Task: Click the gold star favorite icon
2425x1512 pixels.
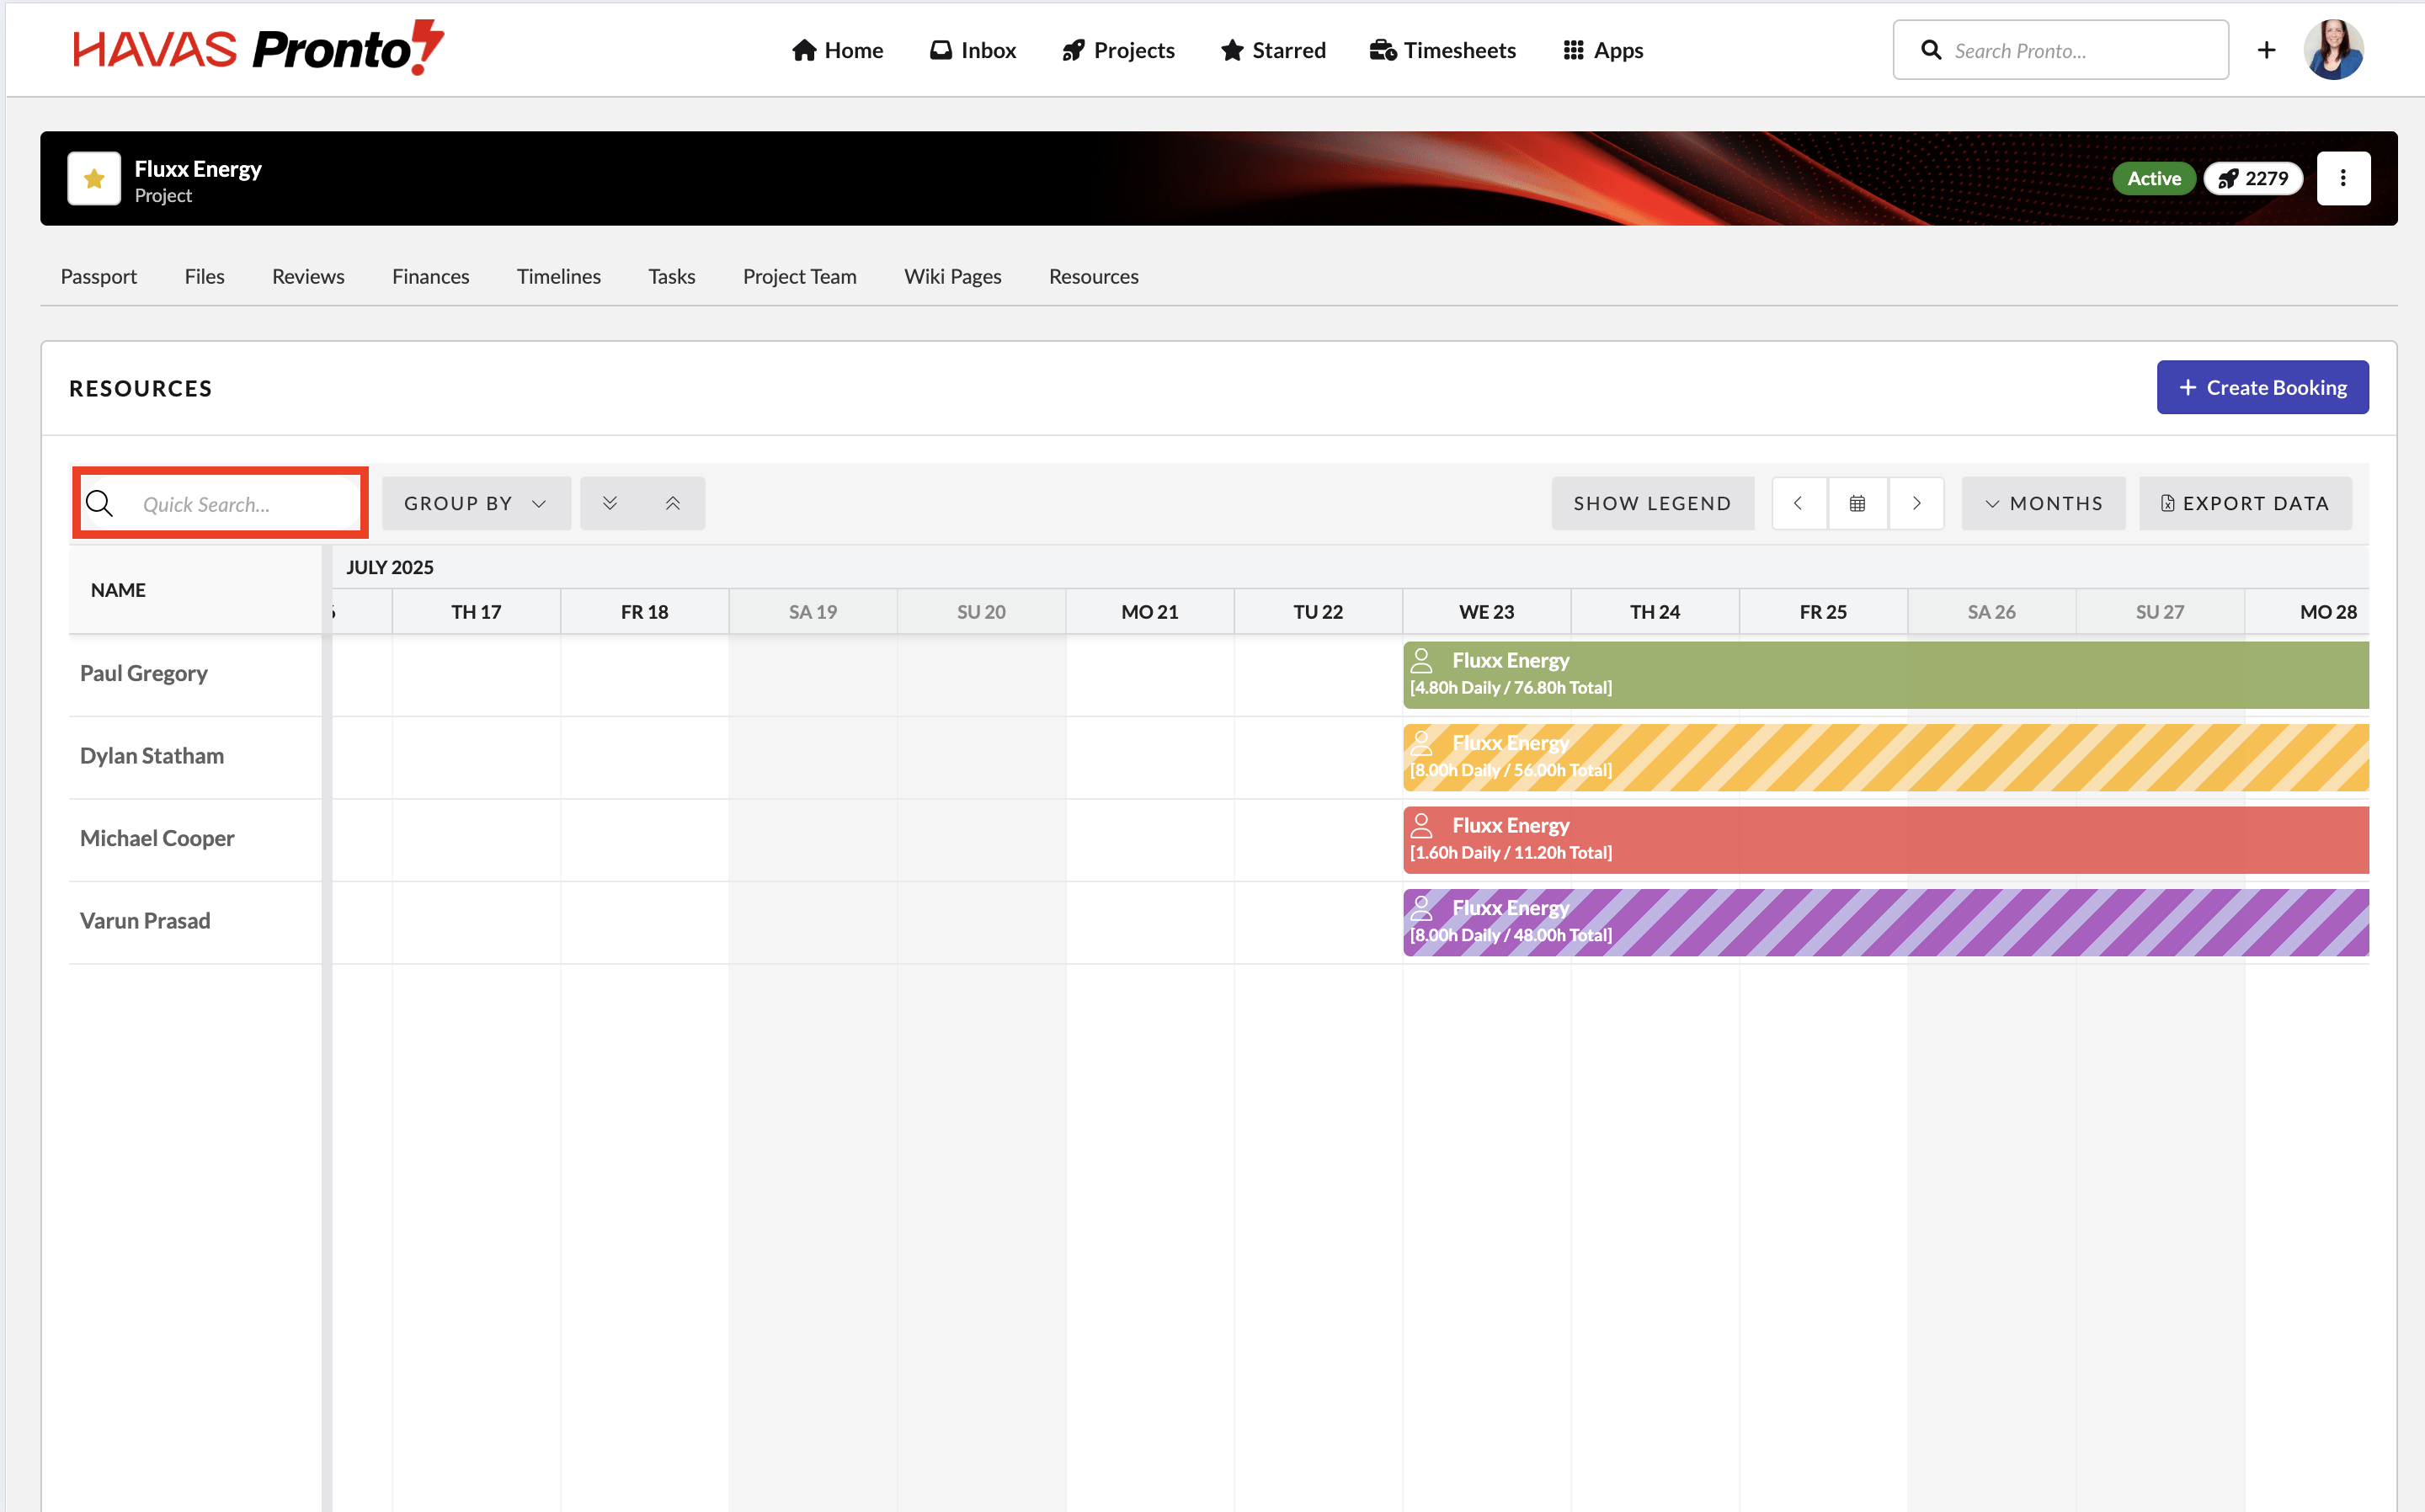Action: tap(94, 179)
